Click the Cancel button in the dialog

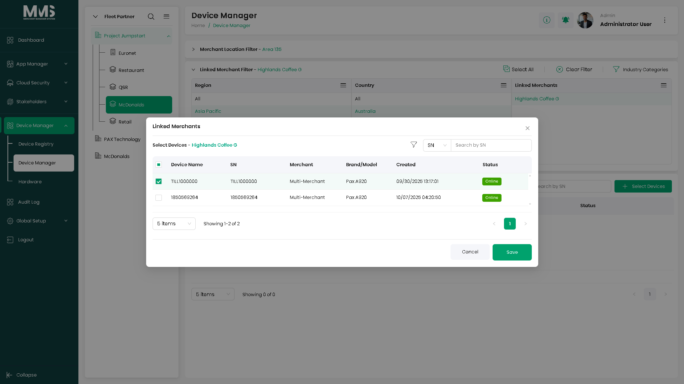[x=470, y=252]
